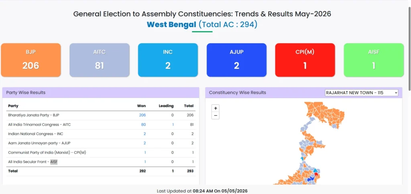Click the orange BJP 206 card
The width and height of the screenshot is (411, 194).
31,60
